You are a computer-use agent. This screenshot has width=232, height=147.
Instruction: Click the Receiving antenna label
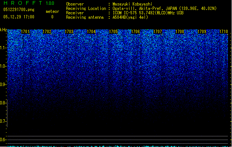(85, 17)
